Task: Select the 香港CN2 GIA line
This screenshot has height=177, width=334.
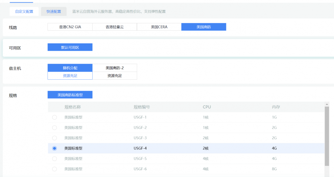Action: pyautogui.click(x=70, y=27)
